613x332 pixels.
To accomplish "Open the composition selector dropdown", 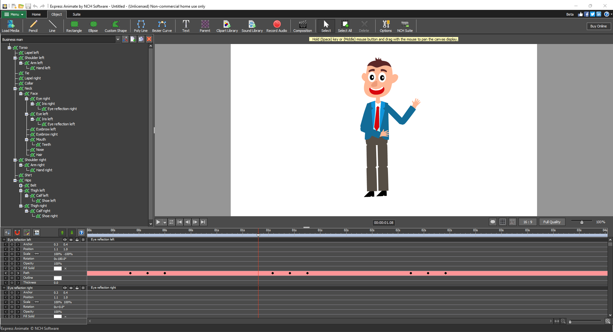I will pyautogui.click(x=118, y=39).
